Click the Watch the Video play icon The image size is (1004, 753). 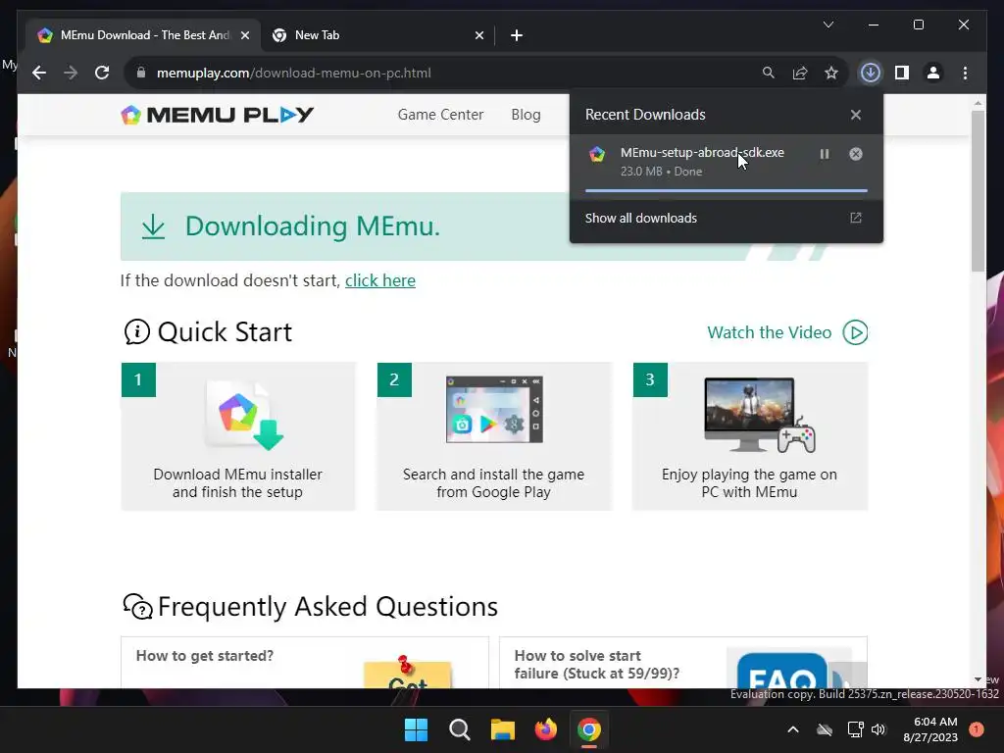tap(855, 332)
